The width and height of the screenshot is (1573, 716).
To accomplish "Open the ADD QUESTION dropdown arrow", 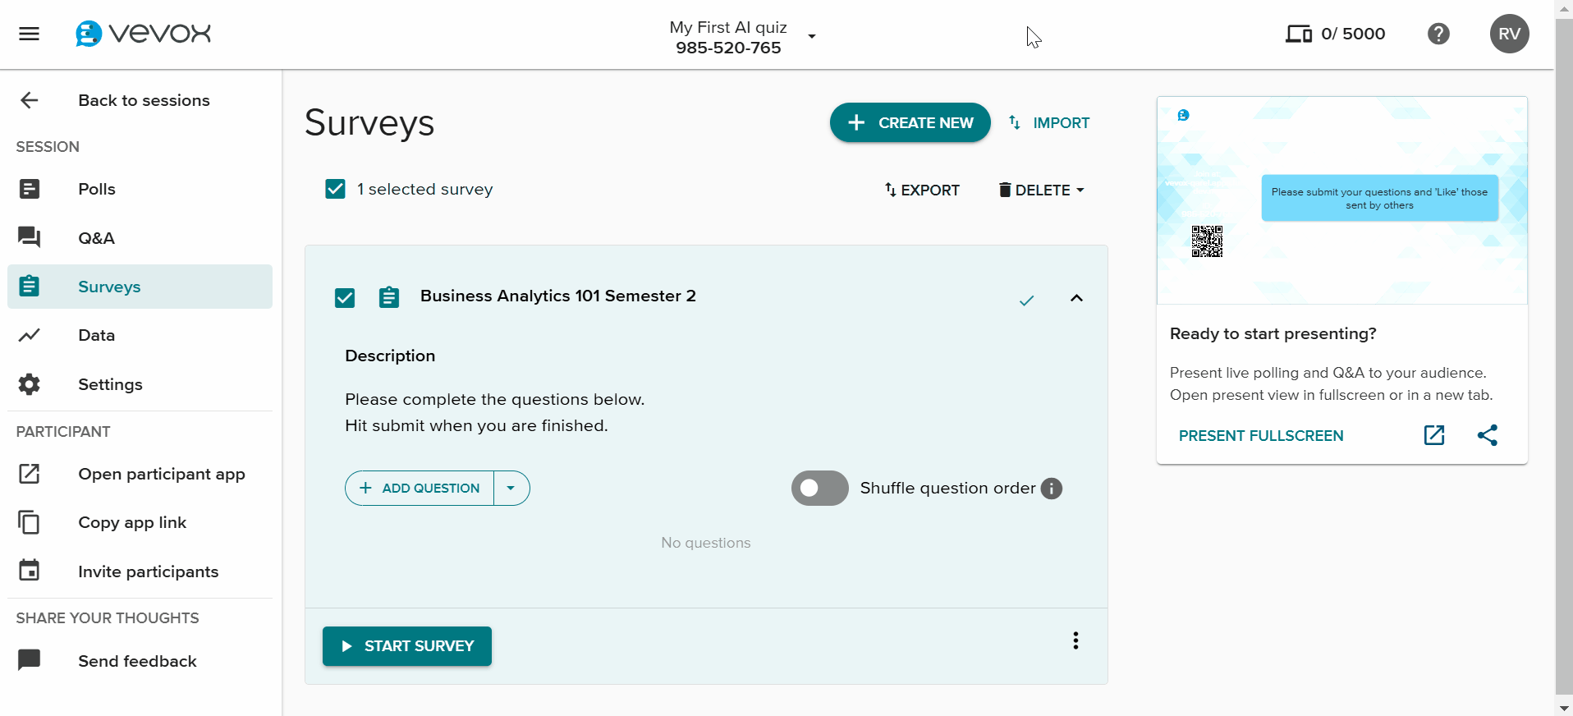I will tap(511, 488).
